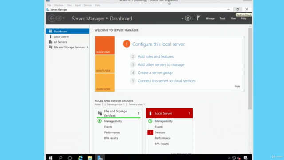
Task: Click Server Manager taskbar icon
Action: click(x=100, y=158)
